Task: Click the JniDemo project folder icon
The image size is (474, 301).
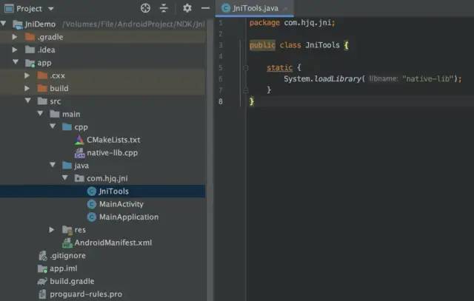Action: point(18,24)
